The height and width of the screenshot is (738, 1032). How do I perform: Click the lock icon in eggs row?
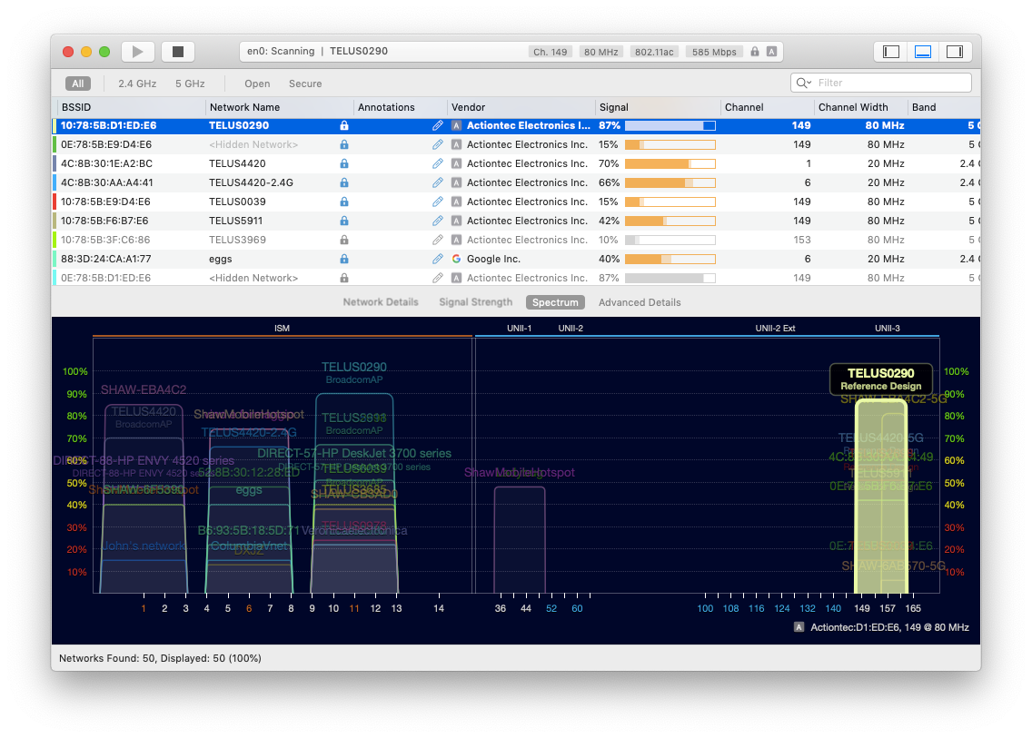(x=343, y=259)
